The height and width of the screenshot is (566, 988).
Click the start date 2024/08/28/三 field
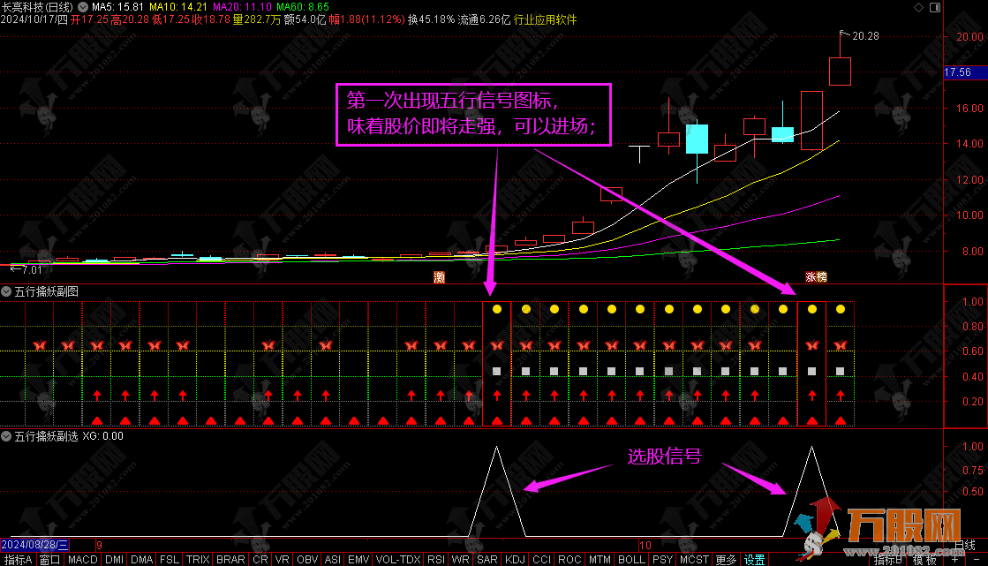tap(34, 545)
